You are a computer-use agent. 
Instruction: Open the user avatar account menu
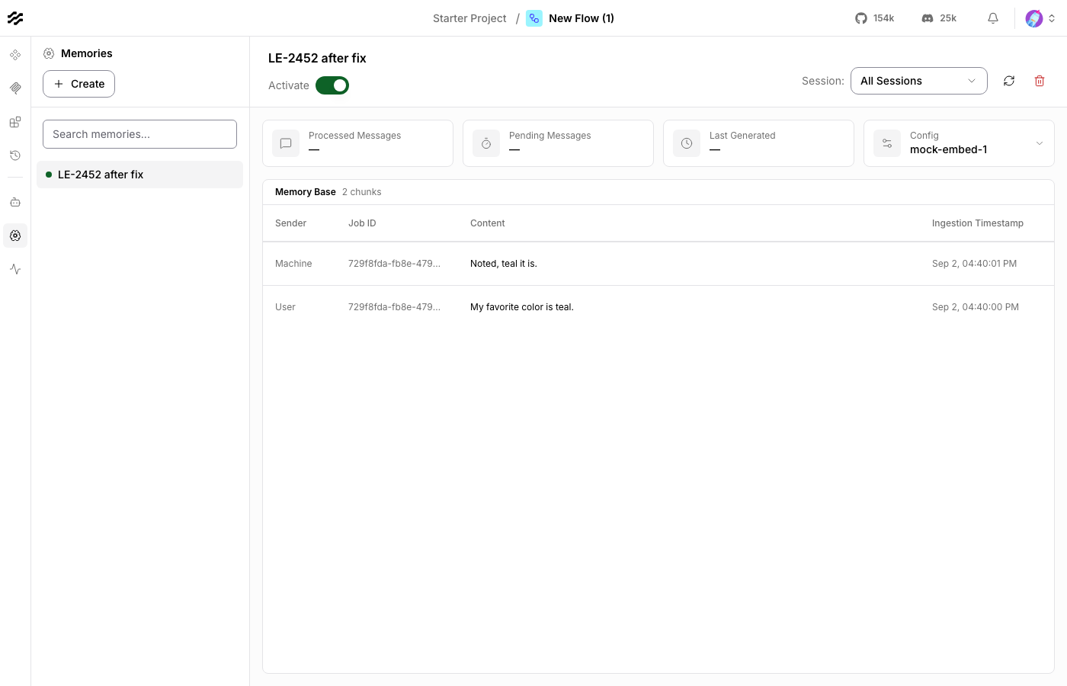click(1040, 18)
